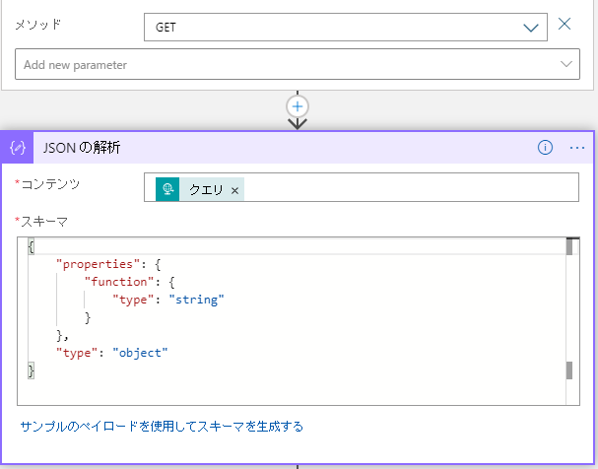The height and width of the screenshot is (469, 598).
Task: Focus the コンテンツ input field
Action: [x=362, y=187]
